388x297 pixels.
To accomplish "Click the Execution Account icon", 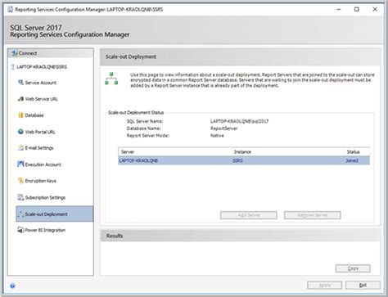I will (x=20, y=164).
